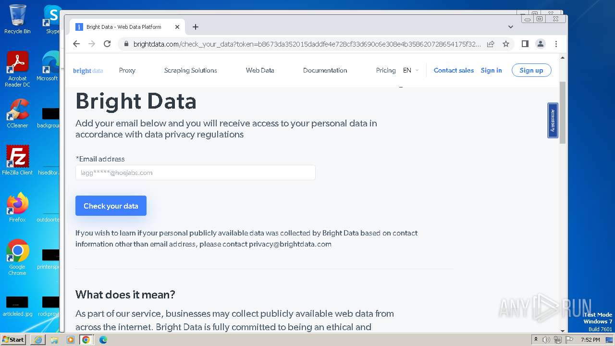Image resolution: width=615 pixels, height=346 pixels.
Task: Focus the Email address input field
Action: [195, 173]
